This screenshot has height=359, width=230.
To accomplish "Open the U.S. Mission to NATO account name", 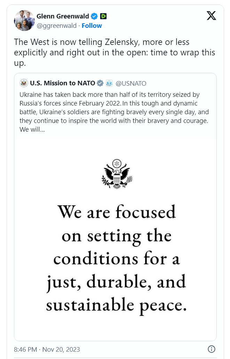I will [x=63, y=83].
